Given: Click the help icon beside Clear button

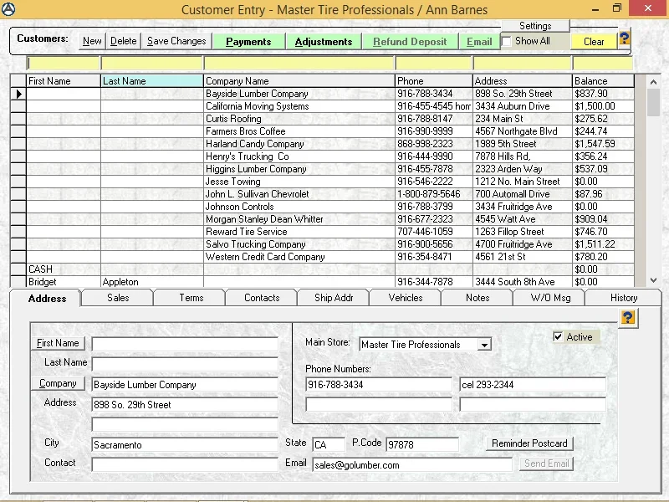Looking at the screenshot, I should click(x=624, y=39).
